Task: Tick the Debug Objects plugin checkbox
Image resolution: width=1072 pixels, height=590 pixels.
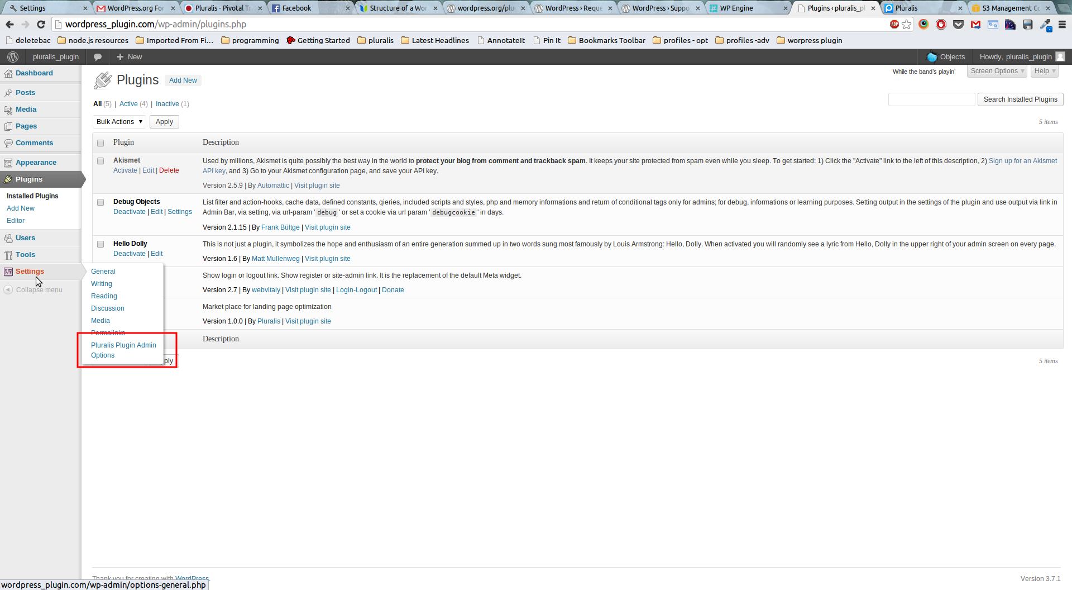Action: click(x=100, y=202)
